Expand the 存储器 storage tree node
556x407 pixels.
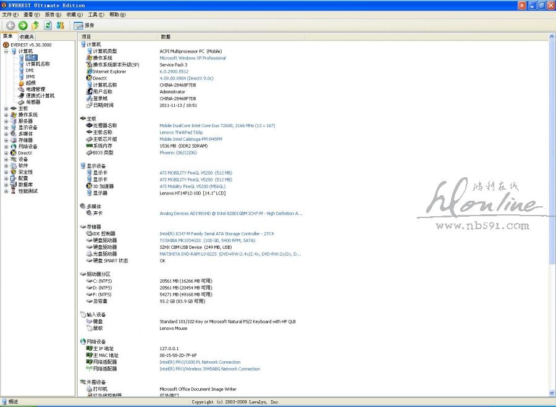(x=6, y=140)
